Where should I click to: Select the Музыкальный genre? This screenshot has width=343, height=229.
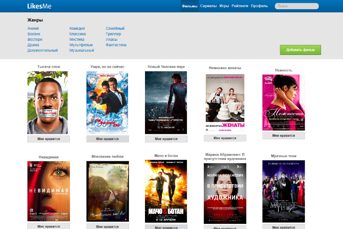(81, 50)
